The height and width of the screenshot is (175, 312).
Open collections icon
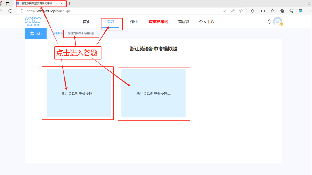click(282, 11)
